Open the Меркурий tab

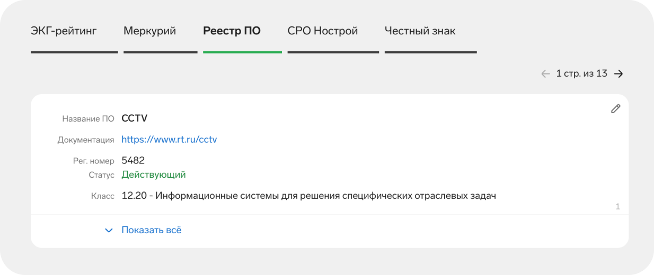(x=149, y=31)
